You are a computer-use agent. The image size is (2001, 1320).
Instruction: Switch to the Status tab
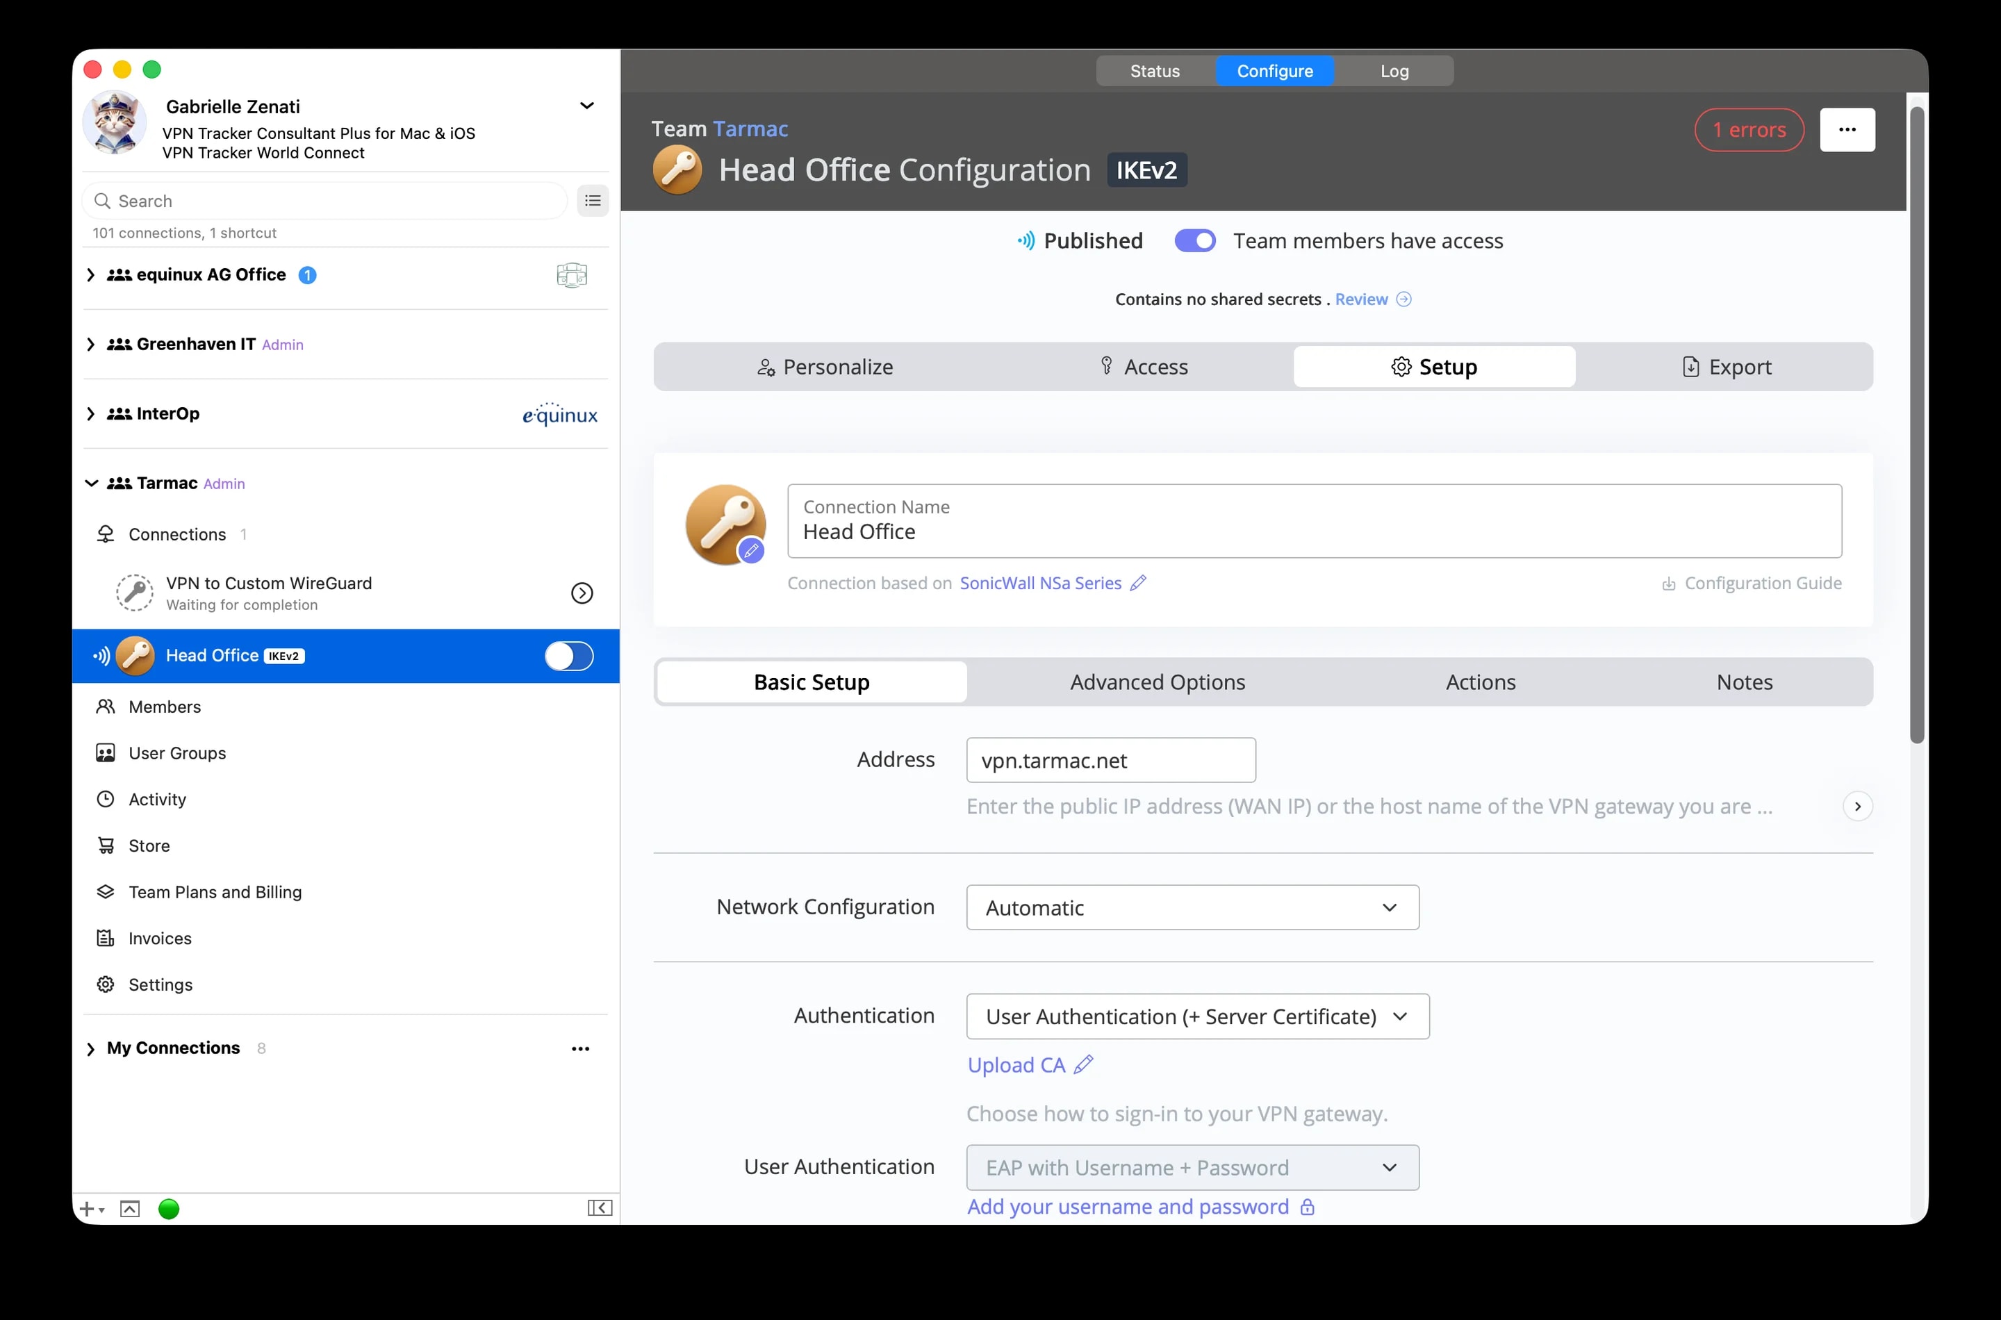pyautogui.click(x=1155, y=72)
